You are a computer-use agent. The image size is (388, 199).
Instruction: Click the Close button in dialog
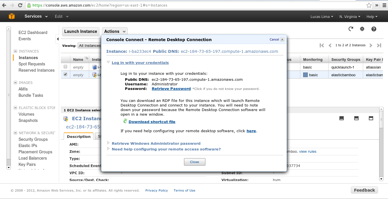click(195, 162)
